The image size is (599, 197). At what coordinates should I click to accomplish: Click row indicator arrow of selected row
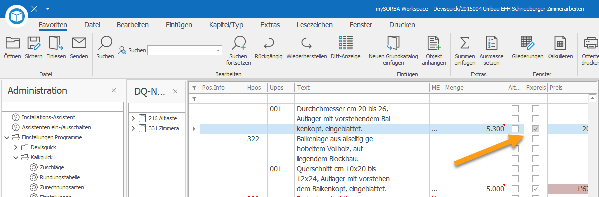194,129
